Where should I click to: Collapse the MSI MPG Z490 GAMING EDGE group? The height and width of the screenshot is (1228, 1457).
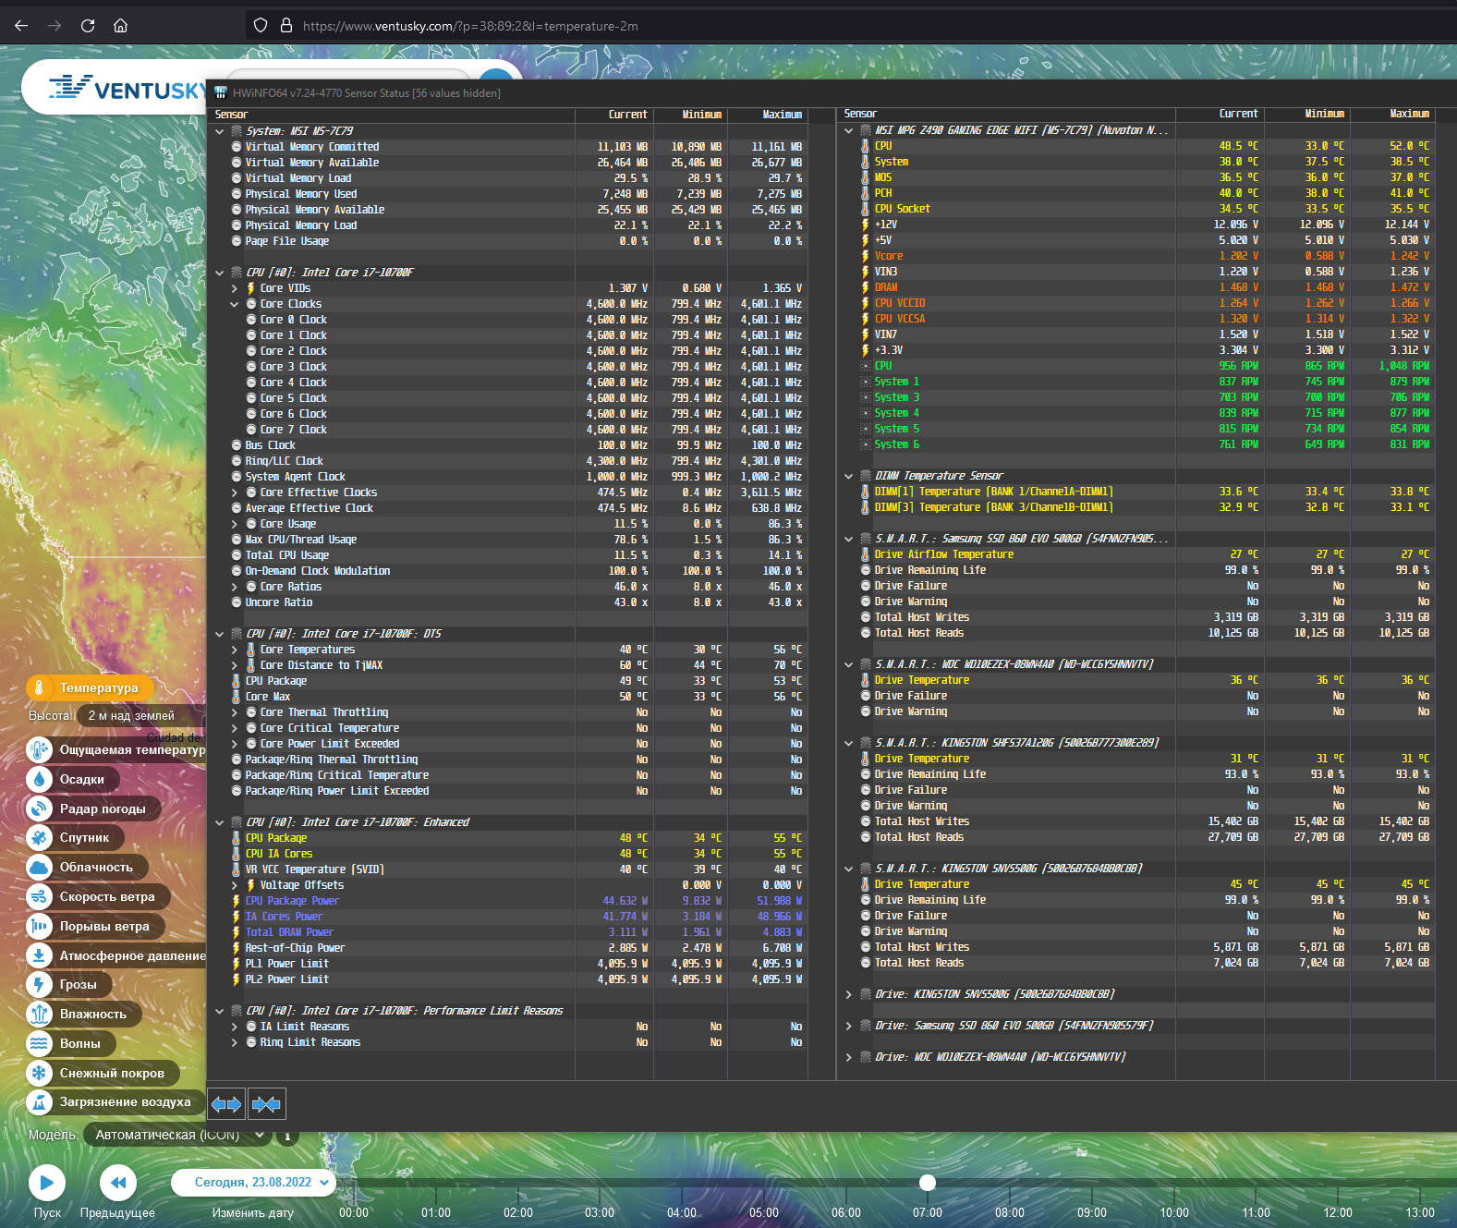pyautogui.click(x=848, y=130)
